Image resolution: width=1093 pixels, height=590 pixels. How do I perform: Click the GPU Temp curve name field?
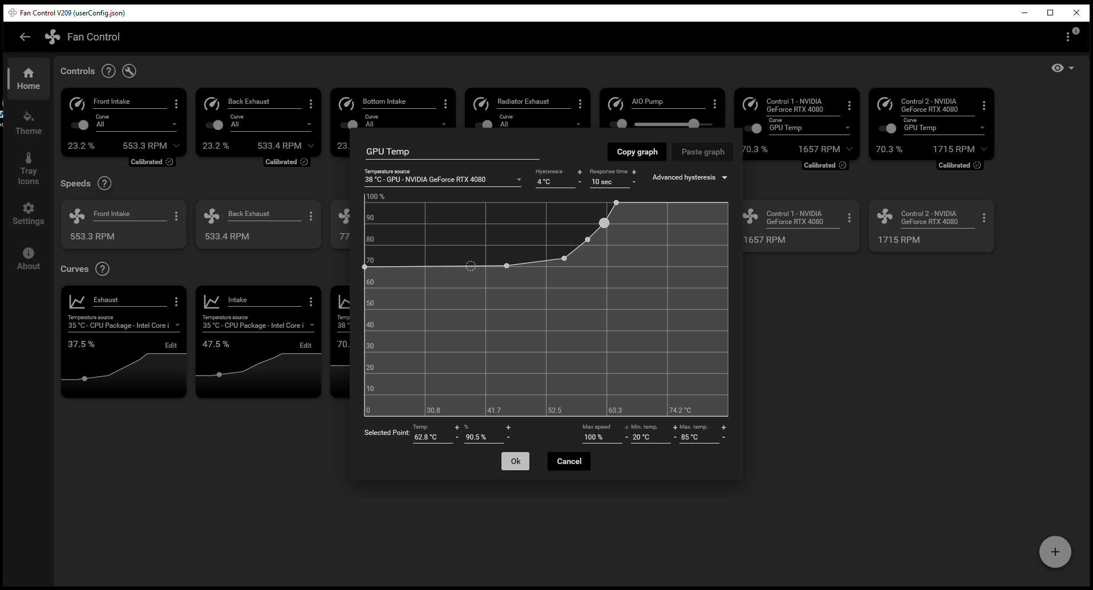452,152
